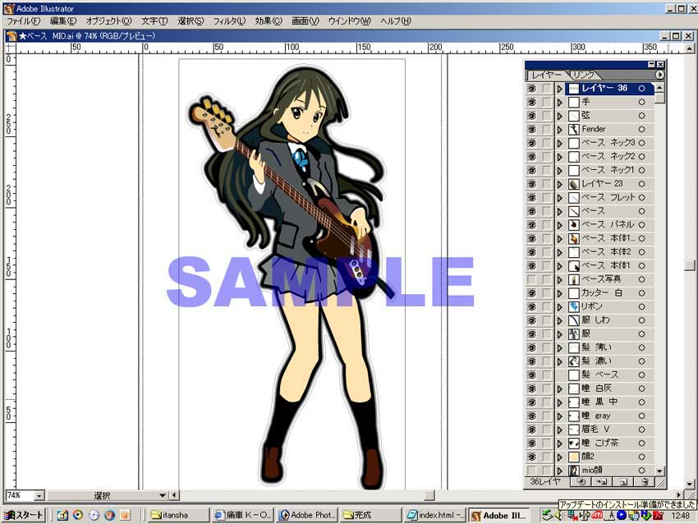This screenshot has width=698, height=524.
Task: Click the リボン layer thumbnail
Action: 574,306
